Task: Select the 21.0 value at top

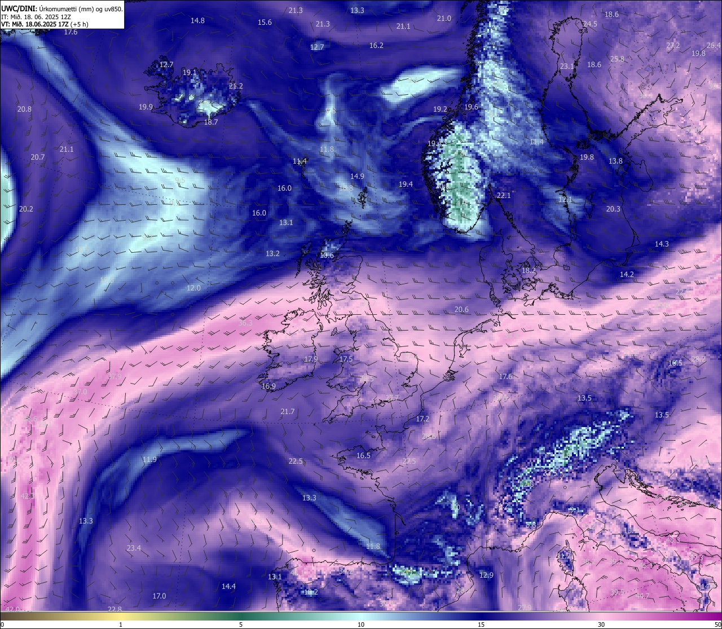Action: coord(444,18)
